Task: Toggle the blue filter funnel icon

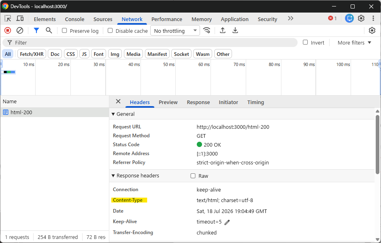Action: coord(36,30)
